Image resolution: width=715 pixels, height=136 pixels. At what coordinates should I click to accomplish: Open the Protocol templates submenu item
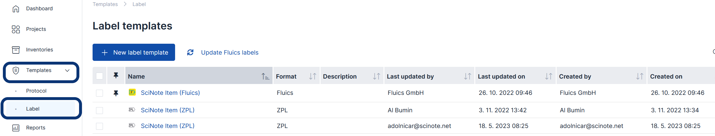coord(36,91)
